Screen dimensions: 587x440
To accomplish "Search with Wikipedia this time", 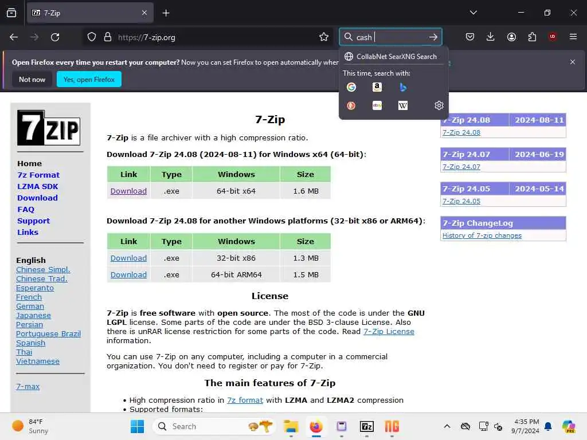I will tap(403, 105).
